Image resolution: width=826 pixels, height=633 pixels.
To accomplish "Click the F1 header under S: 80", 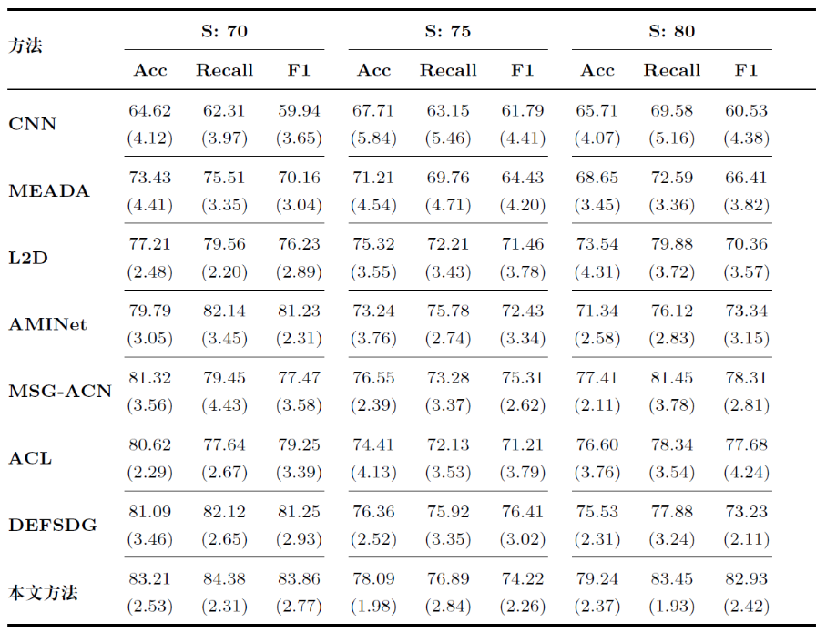I will point(746,70).
